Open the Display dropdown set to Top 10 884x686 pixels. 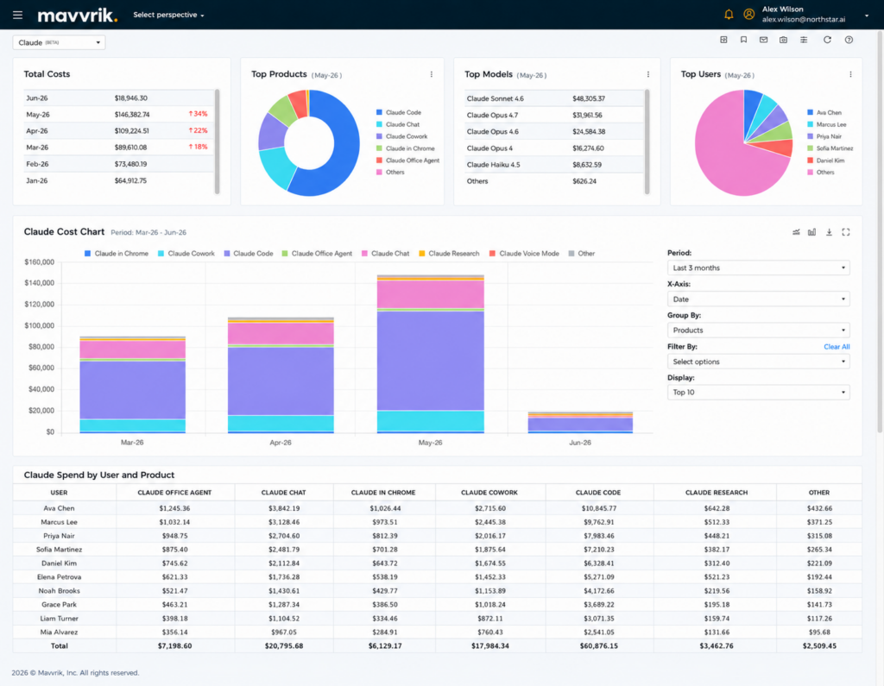pyautogui.click(x=758, y=393)
